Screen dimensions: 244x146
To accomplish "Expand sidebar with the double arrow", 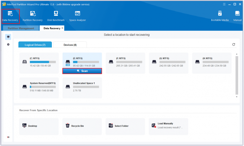I will (8, 137).
